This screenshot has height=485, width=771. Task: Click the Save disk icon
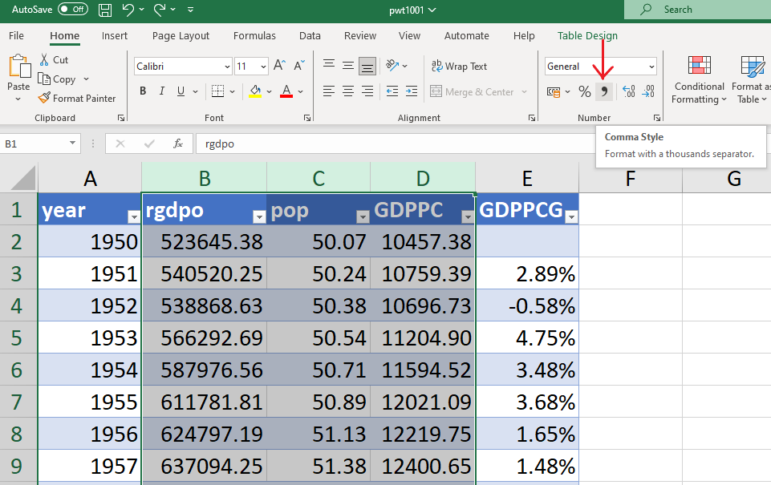pyautogui.click(x=105, y=10)
